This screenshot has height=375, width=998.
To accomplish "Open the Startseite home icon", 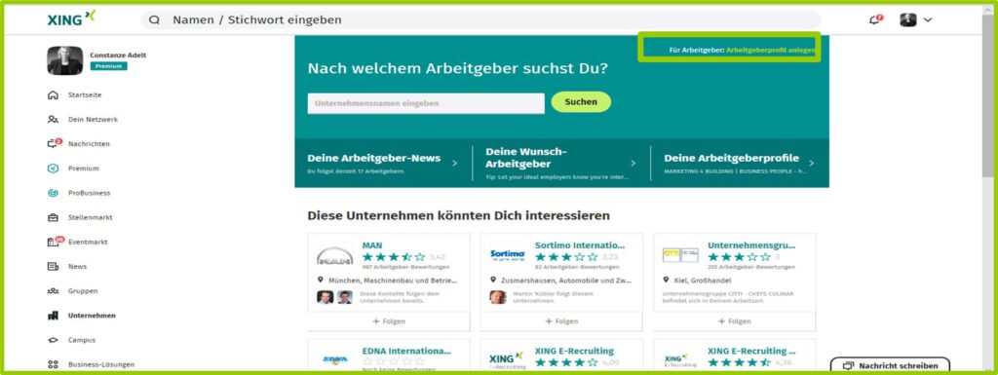I will 54,95.
